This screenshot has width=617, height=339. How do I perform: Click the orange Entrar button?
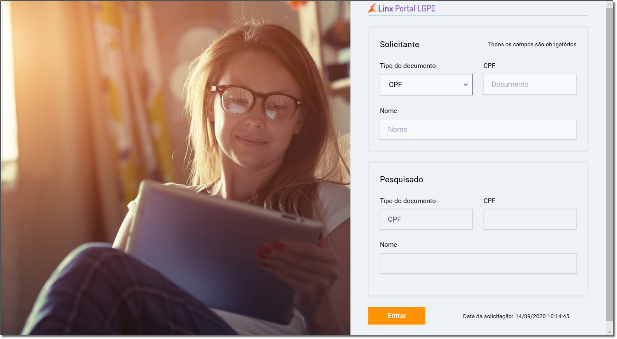click(x=397, y=316)
